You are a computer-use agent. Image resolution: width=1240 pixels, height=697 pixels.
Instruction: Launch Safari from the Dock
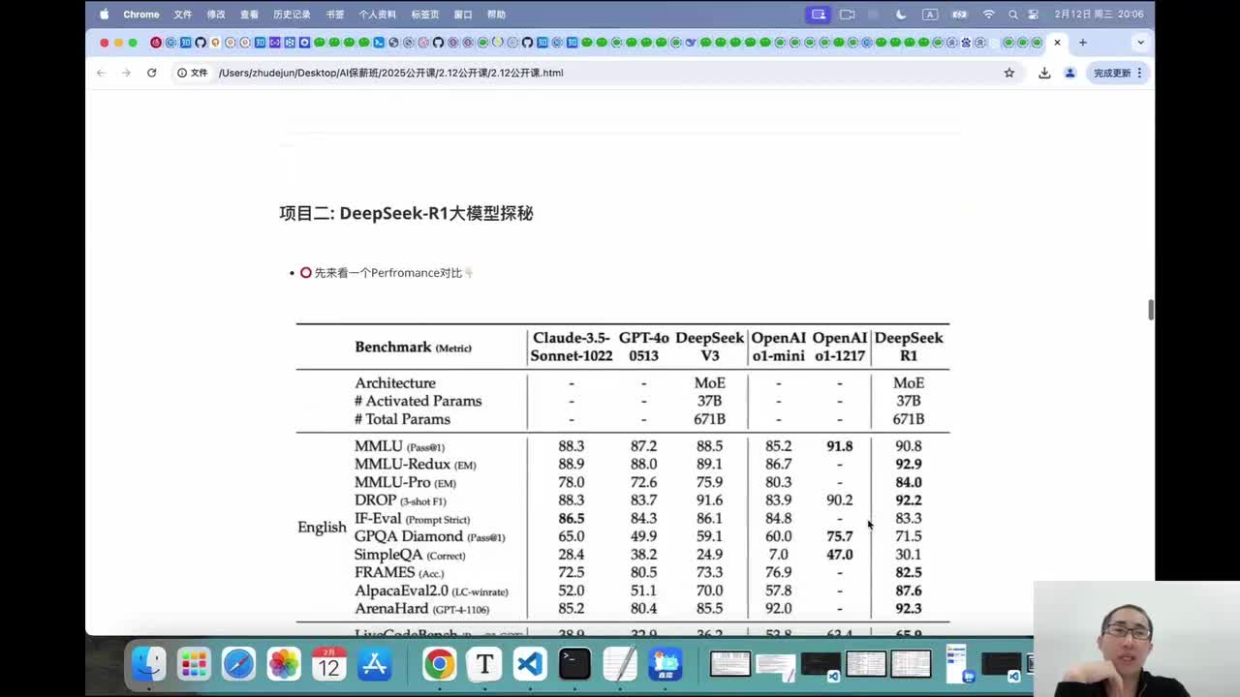(x=238, y=663)
